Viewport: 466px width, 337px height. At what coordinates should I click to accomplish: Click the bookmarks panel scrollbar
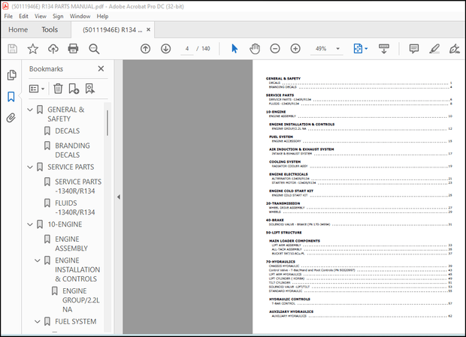click(107, 123)
